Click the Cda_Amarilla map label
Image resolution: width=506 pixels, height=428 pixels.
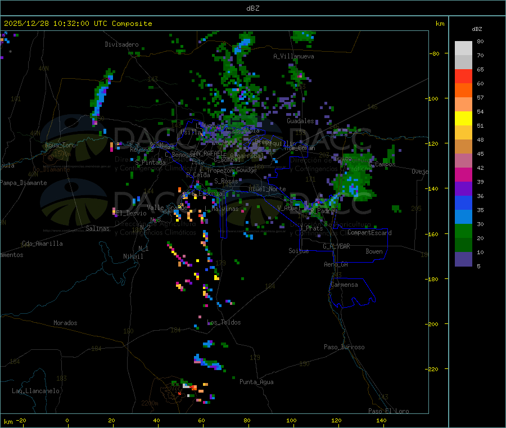42,244
